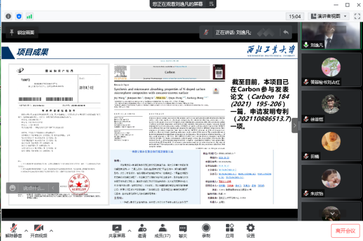Open the meeting info icon

[8, 16]
